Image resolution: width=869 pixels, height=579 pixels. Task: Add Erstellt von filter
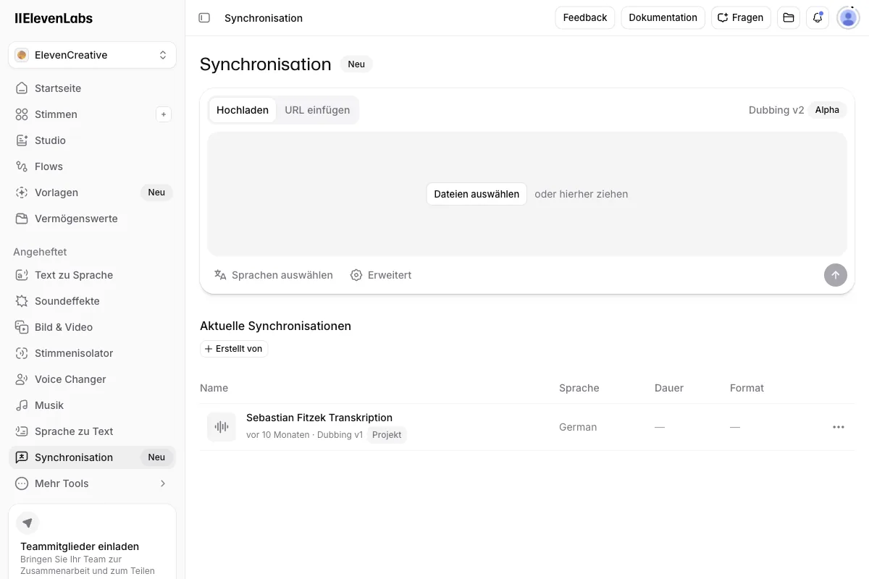coord(234,349)
